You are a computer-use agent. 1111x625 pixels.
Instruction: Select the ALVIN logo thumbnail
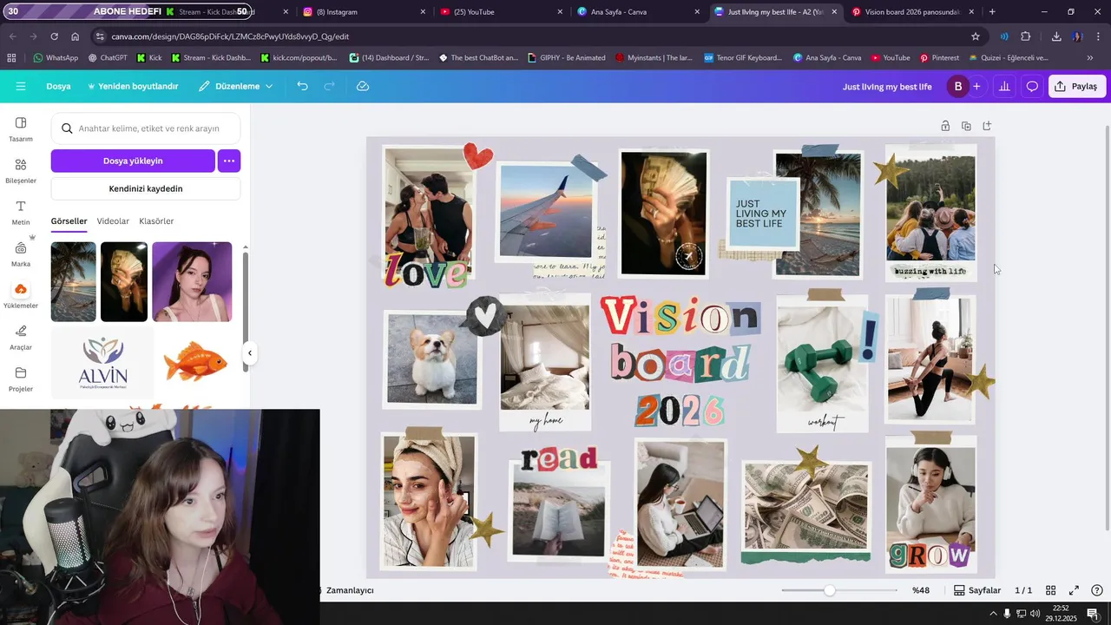[x=102, y=363]
